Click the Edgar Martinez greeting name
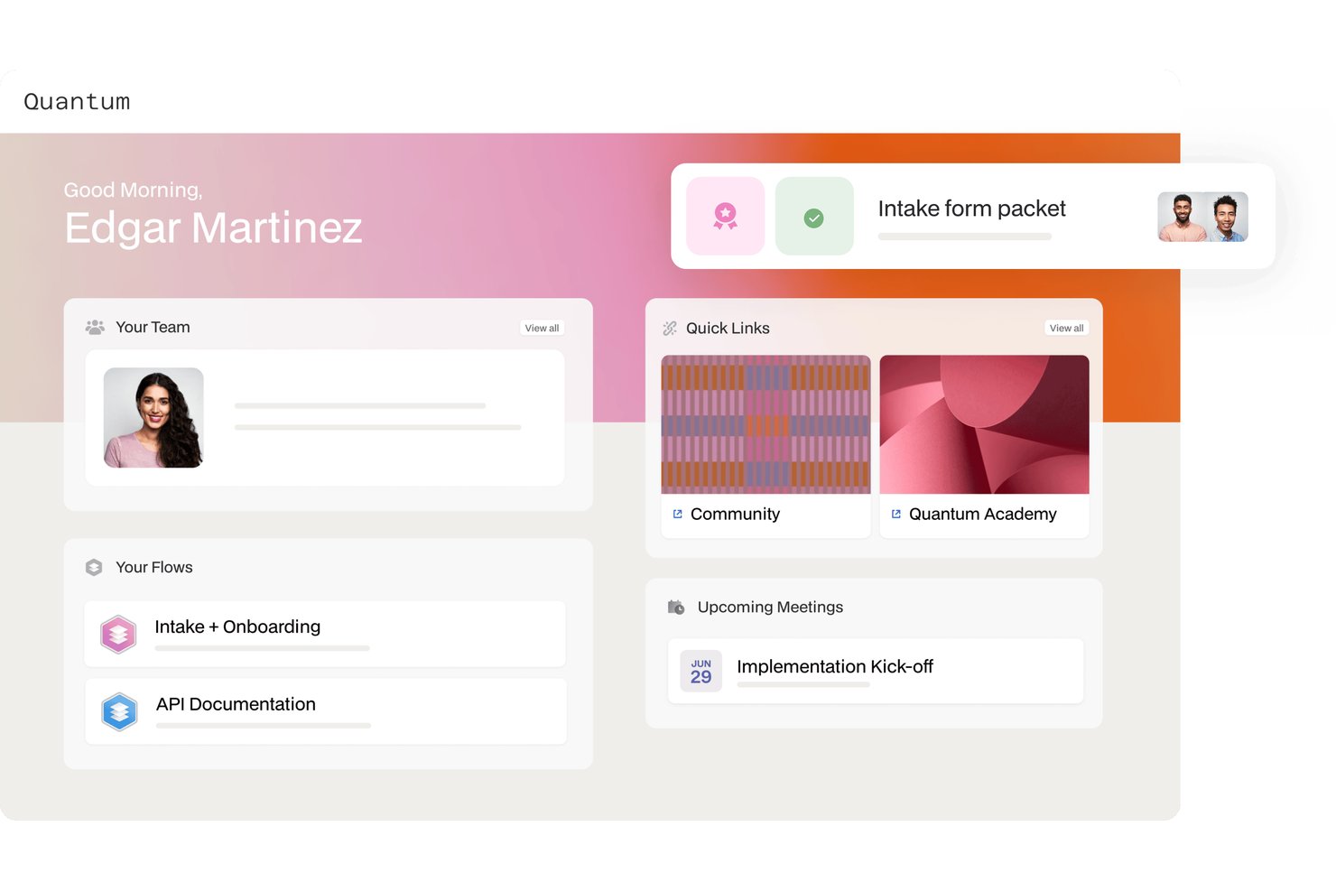Viewport: 1336px width, 891px height. pos(213,227)
